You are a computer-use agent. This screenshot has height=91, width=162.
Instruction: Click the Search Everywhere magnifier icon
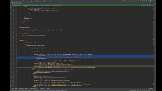click(155, 1)
